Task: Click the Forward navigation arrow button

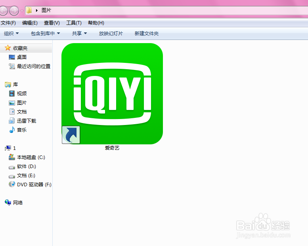Action: click(14, 11)
